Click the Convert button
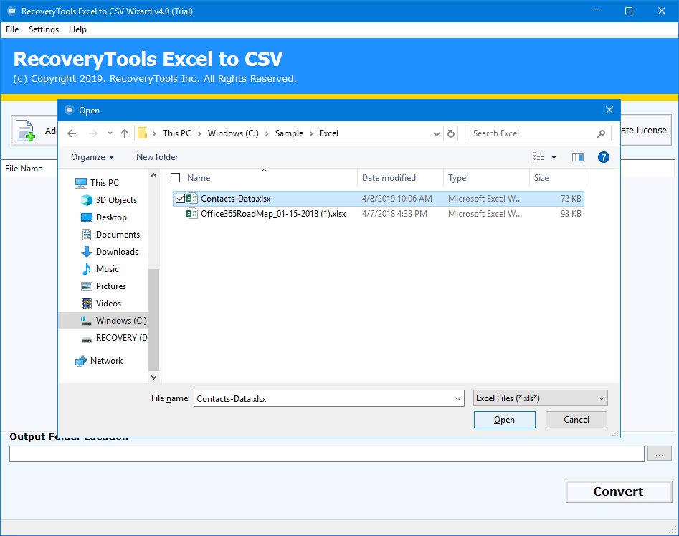 pos(619,492)
